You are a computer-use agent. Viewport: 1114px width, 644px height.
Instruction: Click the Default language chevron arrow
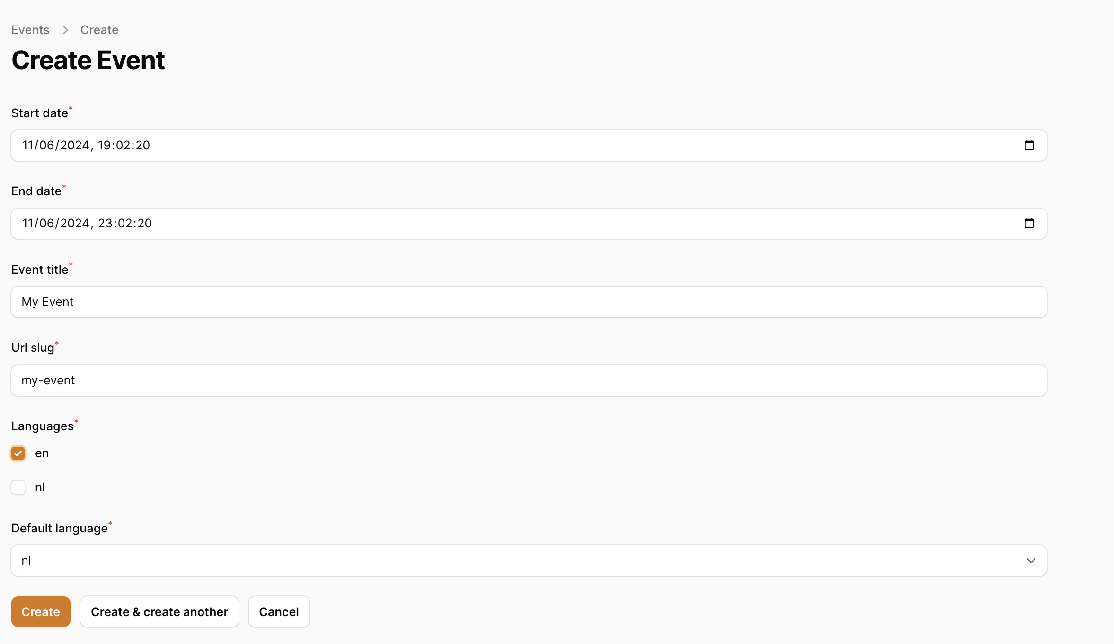(1031, 561)
